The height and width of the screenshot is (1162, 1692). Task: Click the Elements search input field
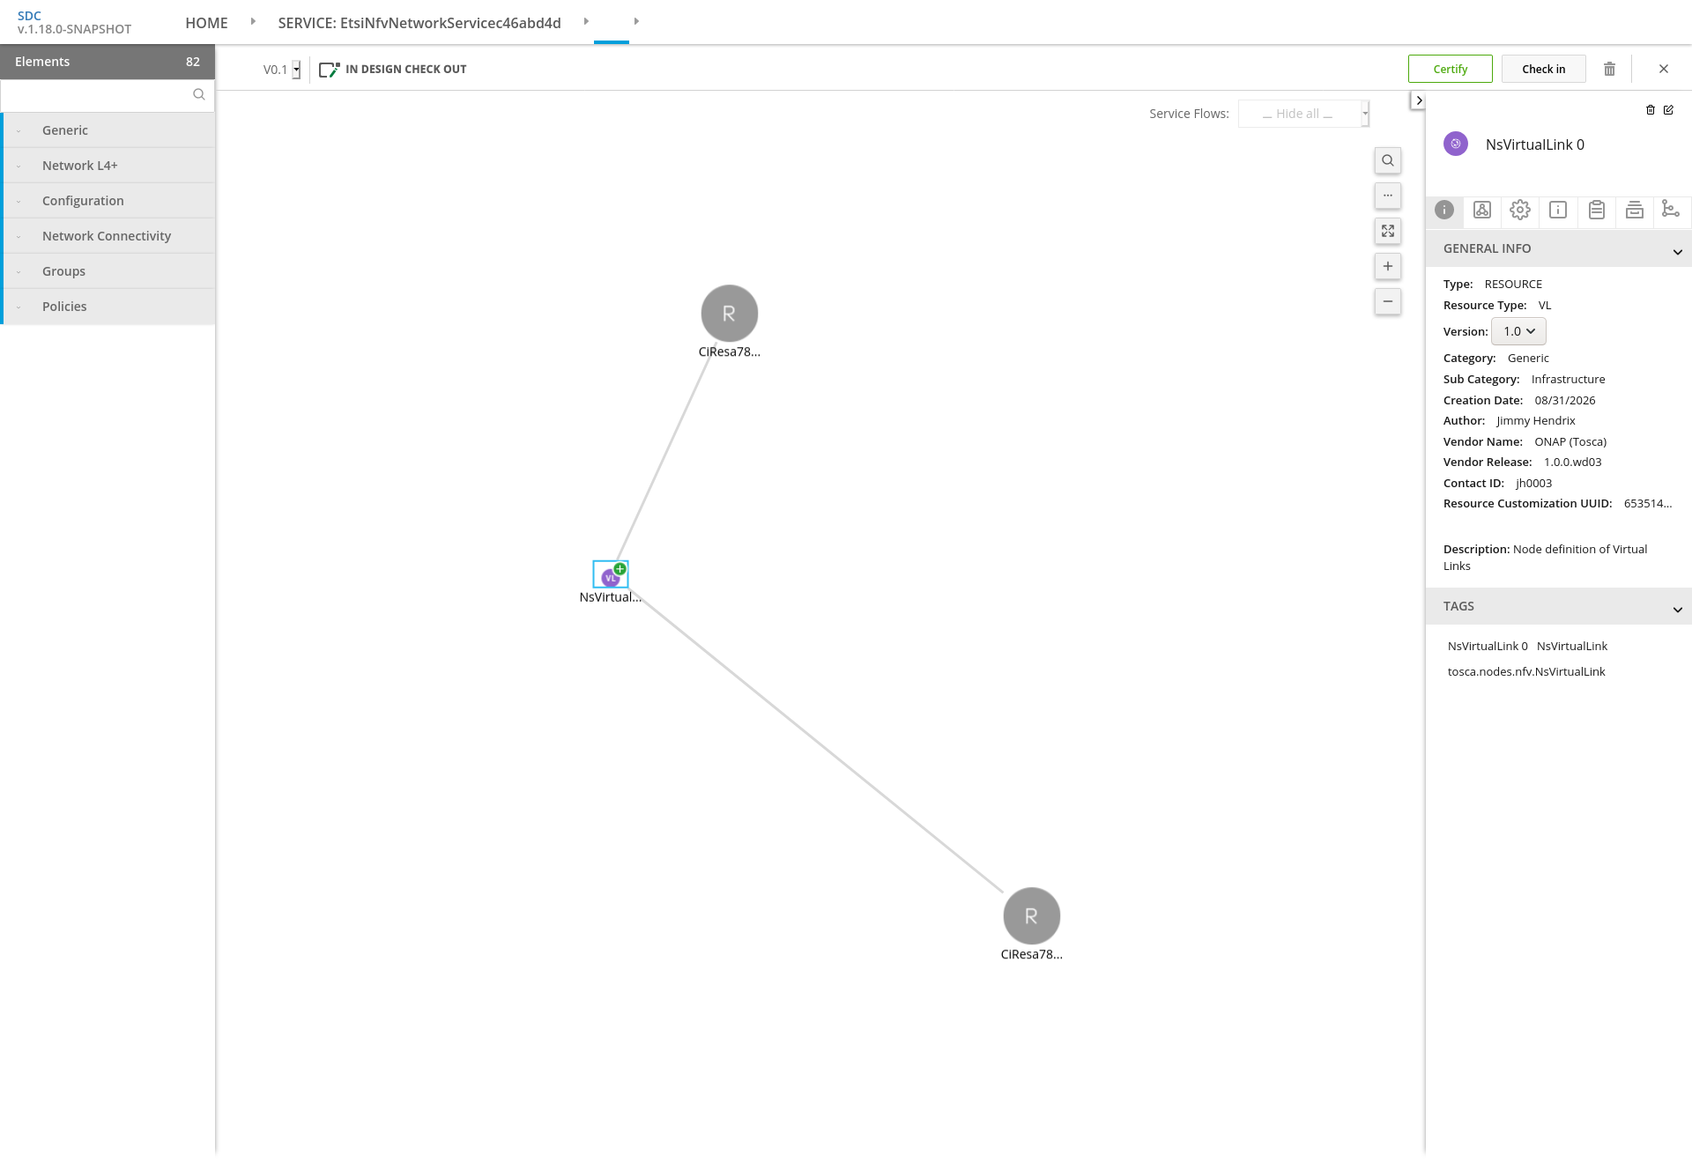[x=99, y=94]
